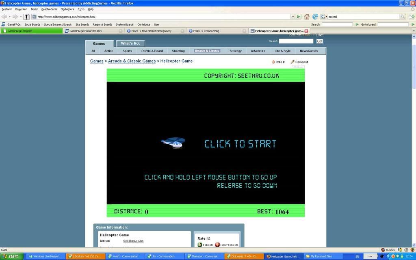Image resolution: width=416 pixels, height=260 pixels.
Task: Click the browser back arrow
Action: [4, 17]
